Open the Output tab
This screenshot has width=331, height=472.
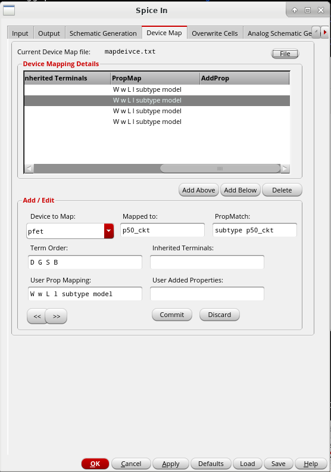click(49, 33)
